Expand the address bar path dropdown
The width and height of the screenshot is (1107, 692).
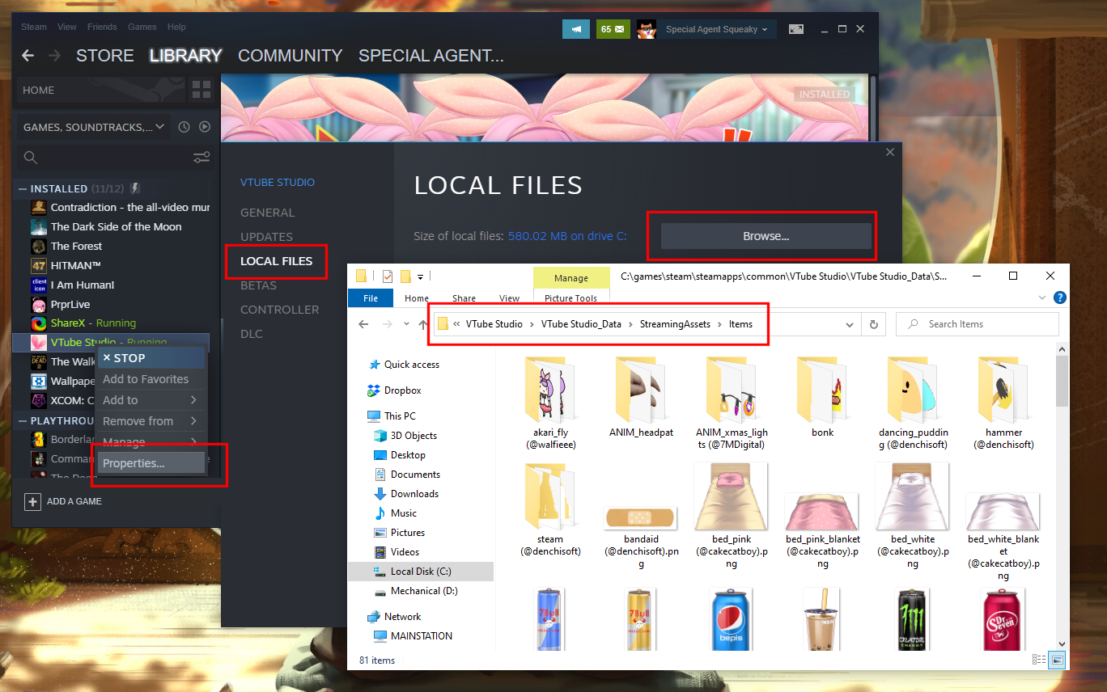[849, 324]
